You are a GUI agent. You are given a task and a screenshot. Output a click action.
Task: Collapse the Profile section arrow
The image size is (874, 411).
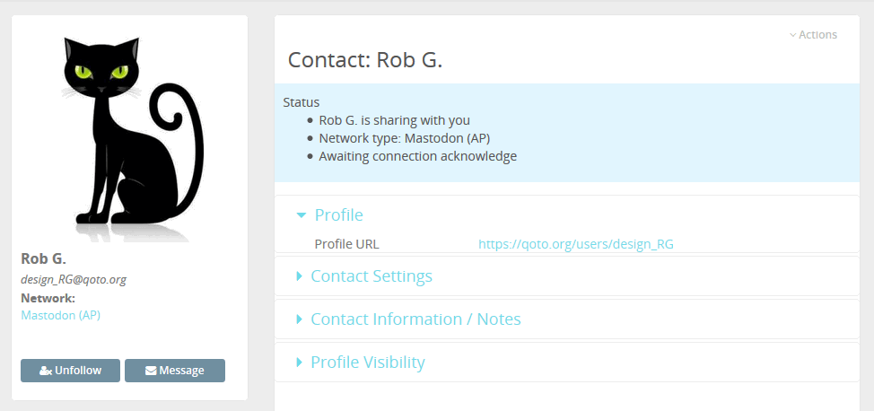[302, 215]
